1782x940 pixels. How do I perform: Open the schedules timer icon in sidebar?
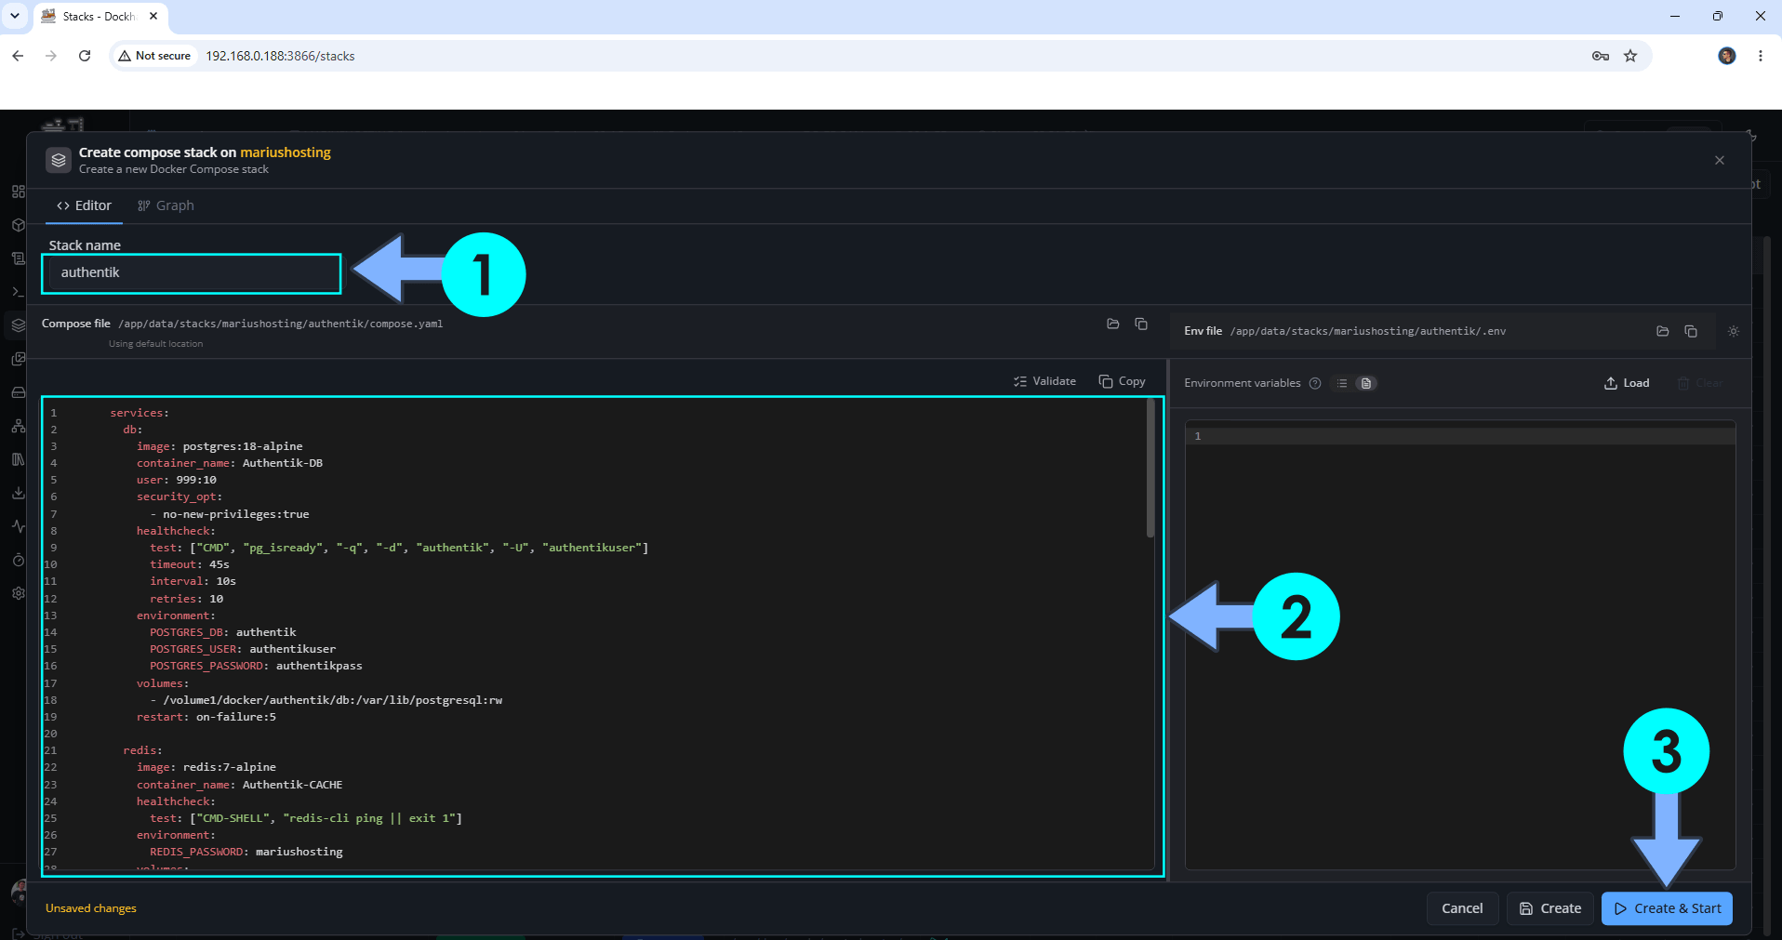18,560
